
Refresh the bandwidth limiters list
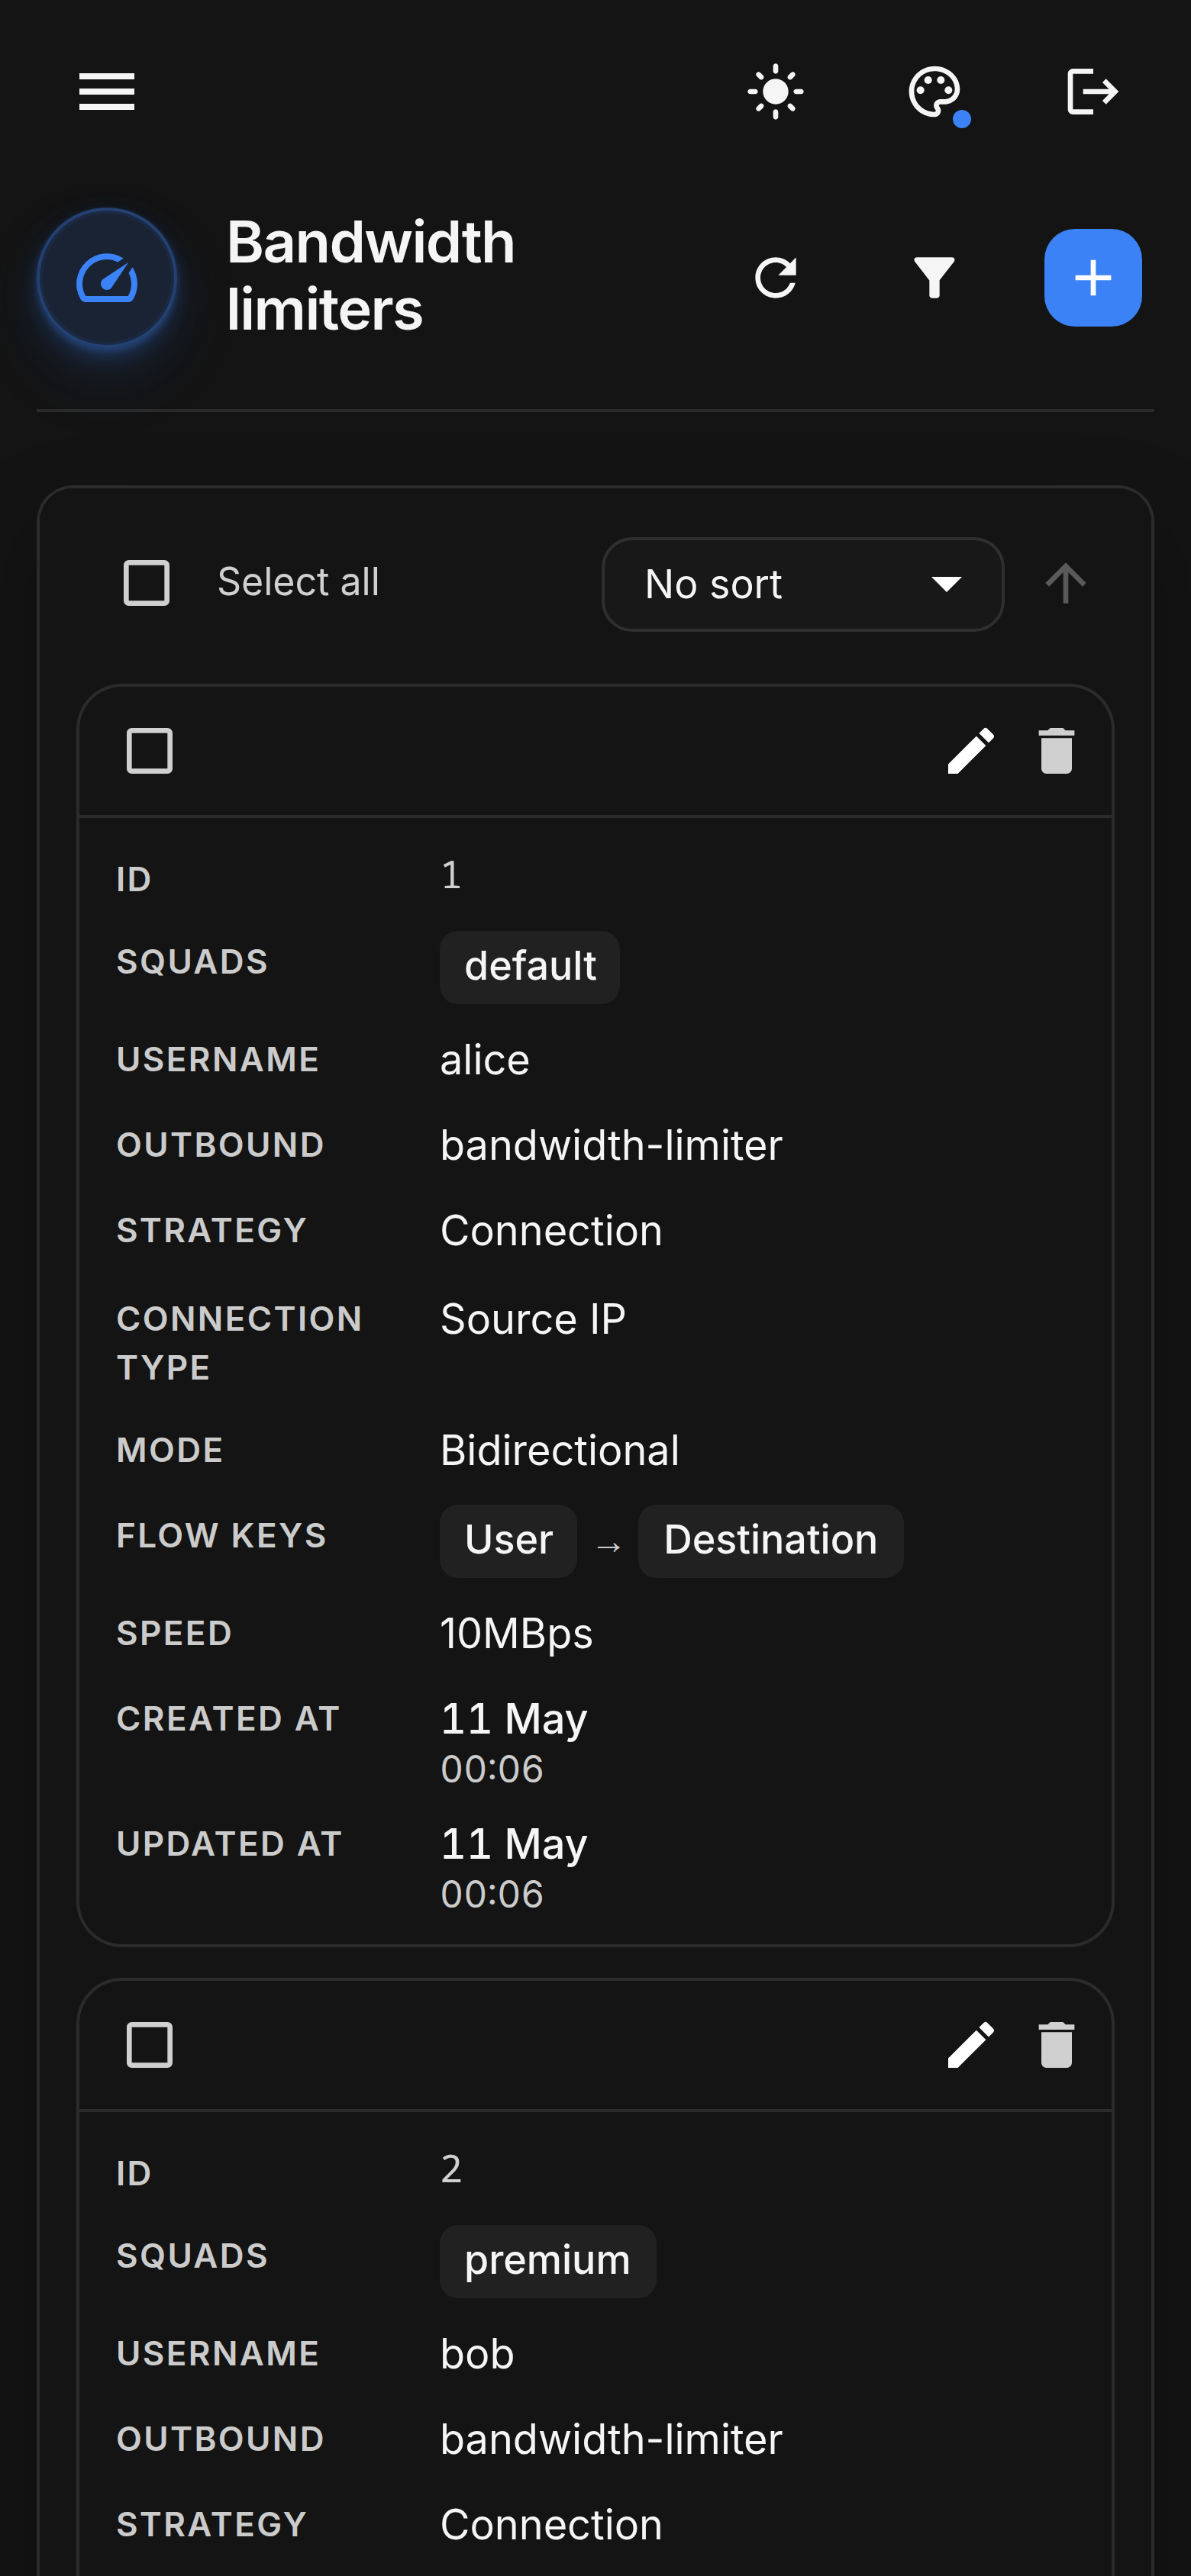(776, 278)
